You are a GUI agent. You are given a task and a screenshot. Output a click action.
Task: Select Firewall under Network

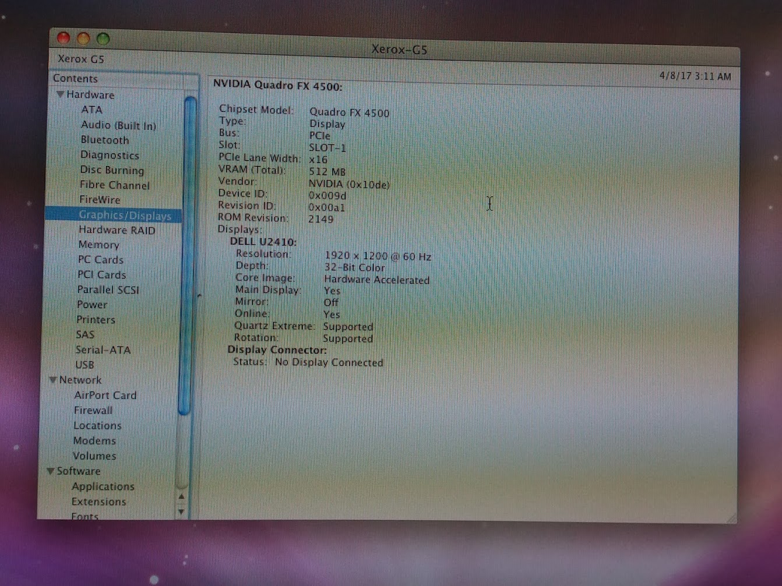click(93, 410)
